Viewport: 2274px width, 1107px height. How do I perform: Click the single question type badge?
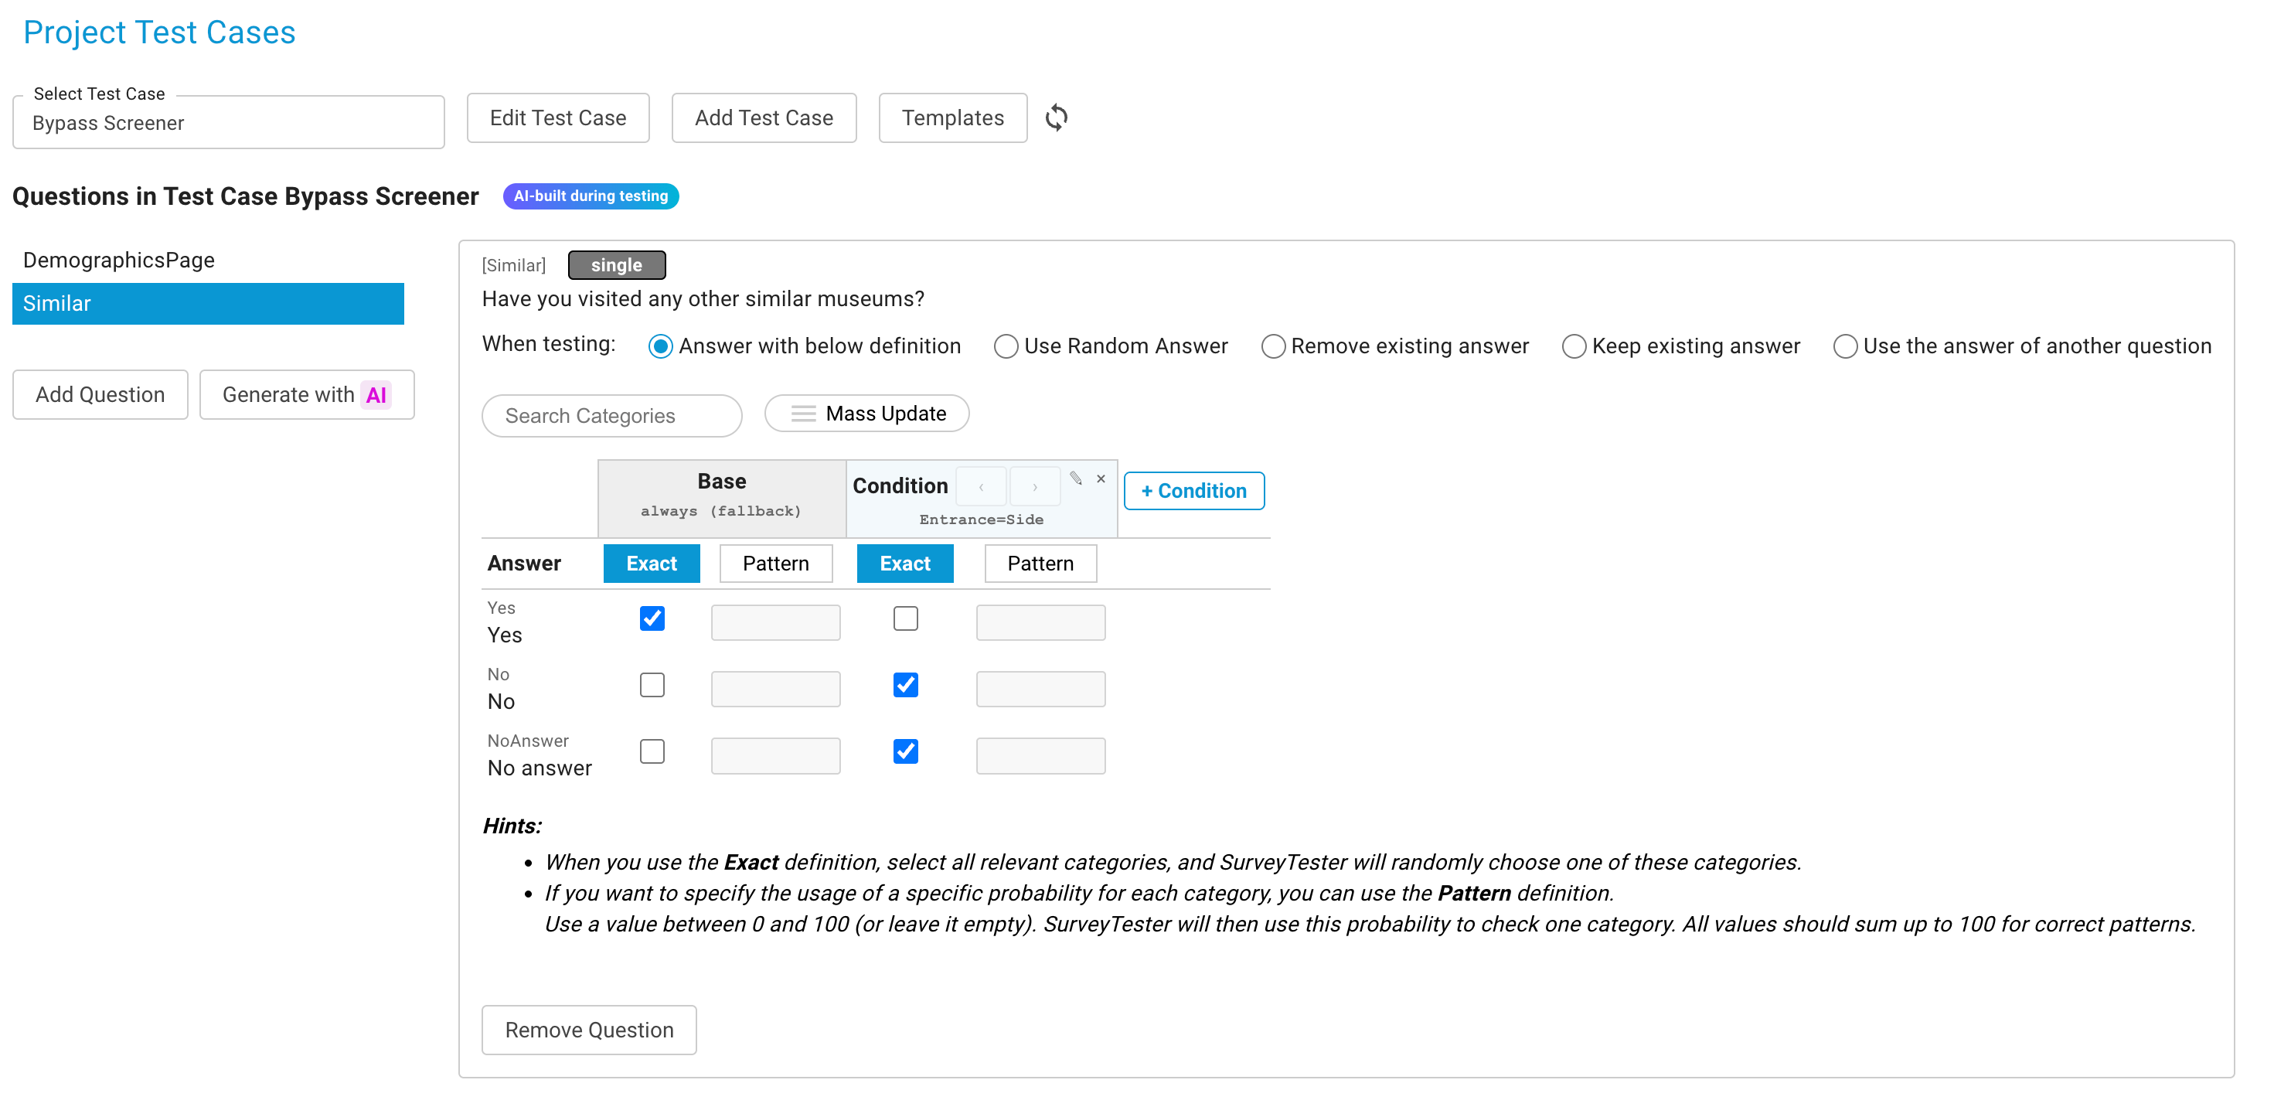(616, 265)
